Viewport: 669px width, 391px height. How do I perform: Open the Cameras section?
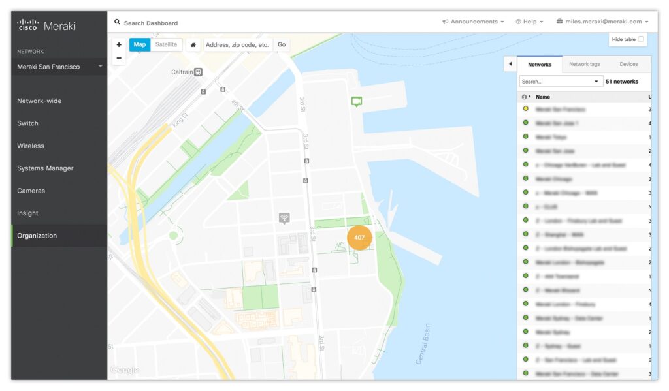pyautogui.click(x=31, y=191)
